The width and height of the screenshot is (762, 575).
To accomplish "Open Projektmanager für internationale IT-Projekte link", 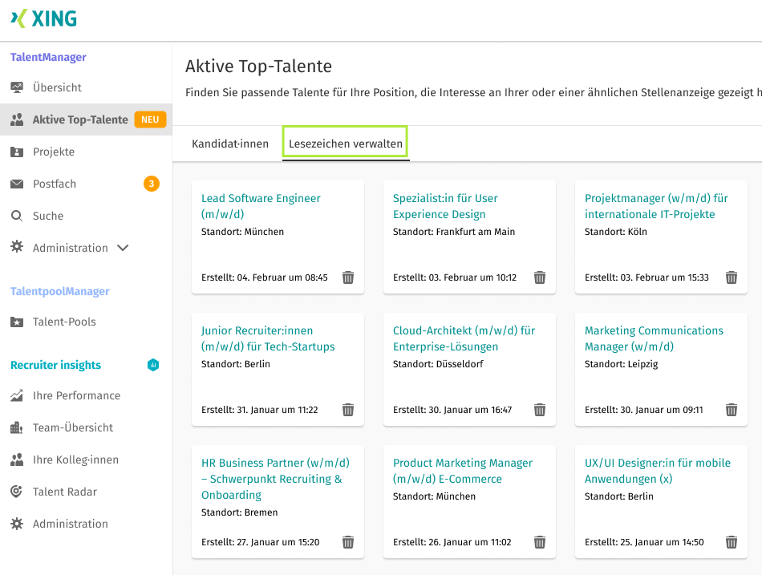I will click(x=656, y=206).
